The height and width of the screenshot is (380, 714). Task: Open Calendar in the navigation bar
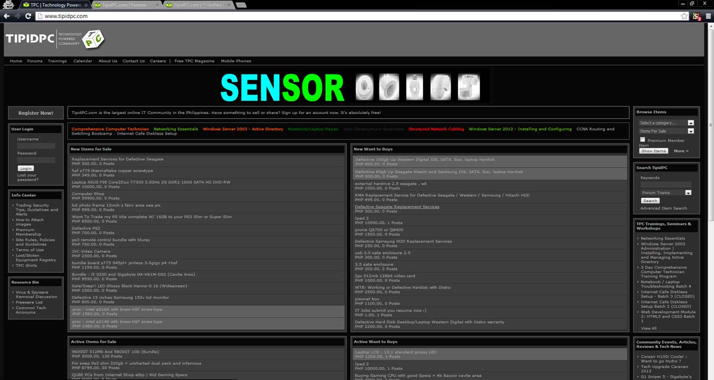coord(83,61)
